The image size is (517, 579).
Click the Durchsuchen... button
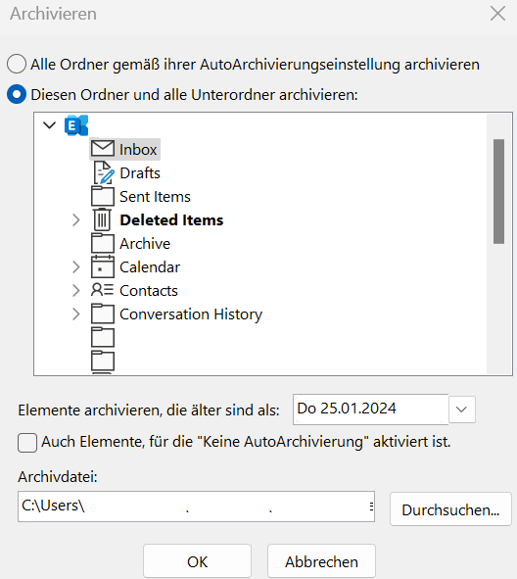pyautogui.click(x=450, y=509)
